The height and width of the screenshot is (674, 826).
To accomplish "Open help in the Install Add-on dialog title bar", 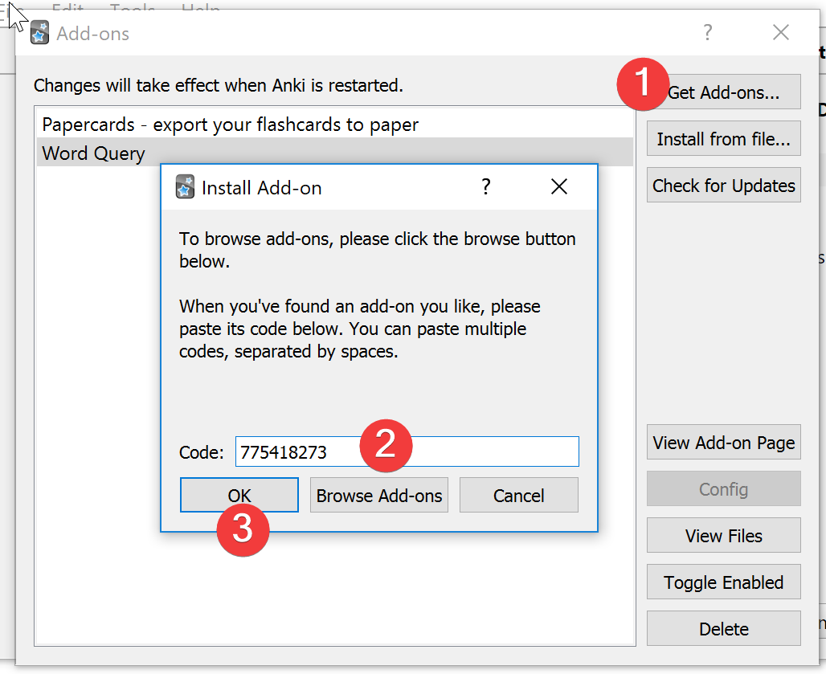I will point(485,186).
